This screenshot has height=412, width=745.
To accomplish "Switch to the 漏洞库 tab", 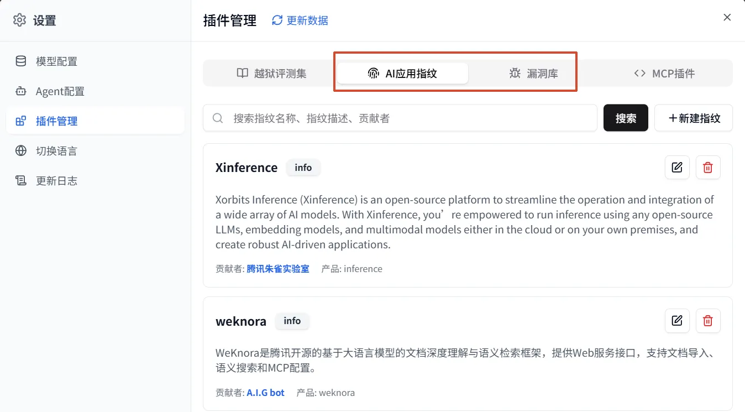I will coord(534,73).
